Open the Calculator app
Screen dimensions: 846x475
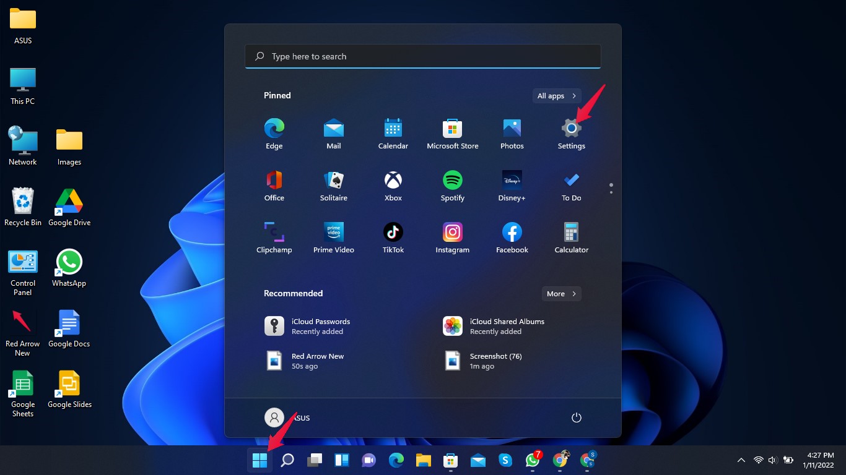571,236
